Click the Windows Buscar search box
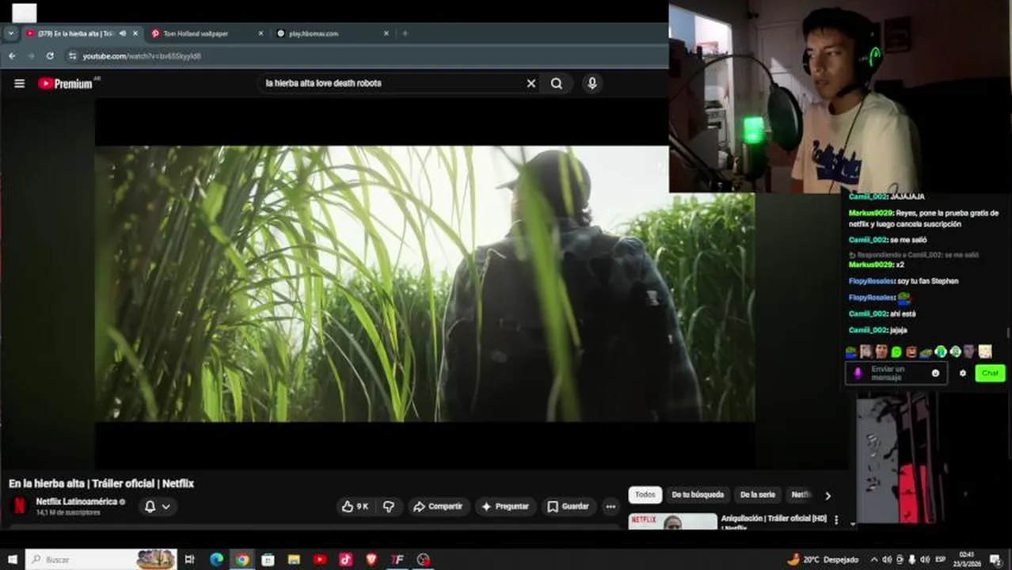Image resolution: width=1012 pixels, height=570 pixels. tap(101, 560)
